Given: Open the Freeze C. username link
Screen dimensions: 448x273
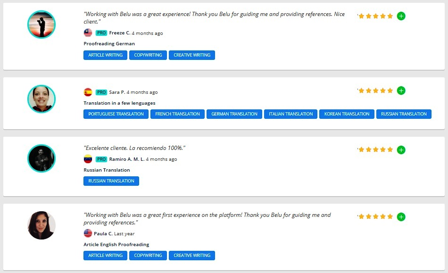Looking at the screenshot, I should [119, 33].
